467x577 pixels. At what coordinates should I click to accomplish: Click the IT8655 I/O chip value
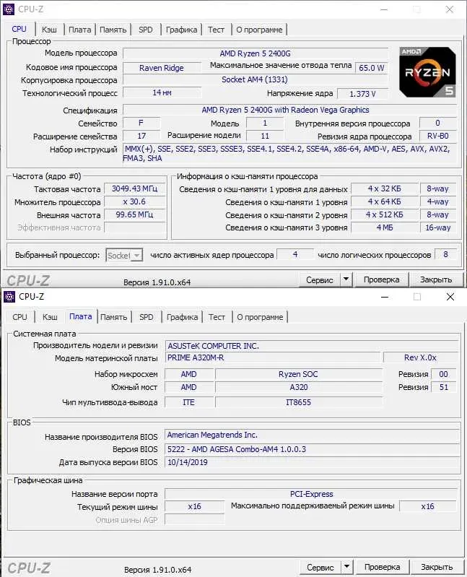coord(299,402)
